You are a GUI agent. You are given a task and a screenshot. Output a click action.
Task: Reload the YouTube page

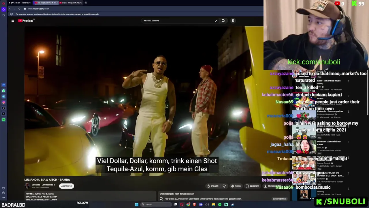(x=19, y=9)
